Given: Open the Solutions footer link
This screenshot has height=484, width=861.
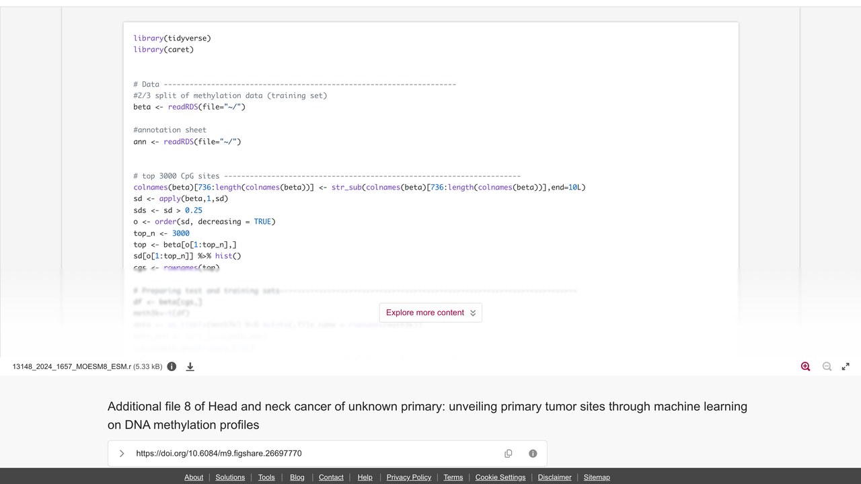Looking at the screenshot, I should (x=230, y=477).
